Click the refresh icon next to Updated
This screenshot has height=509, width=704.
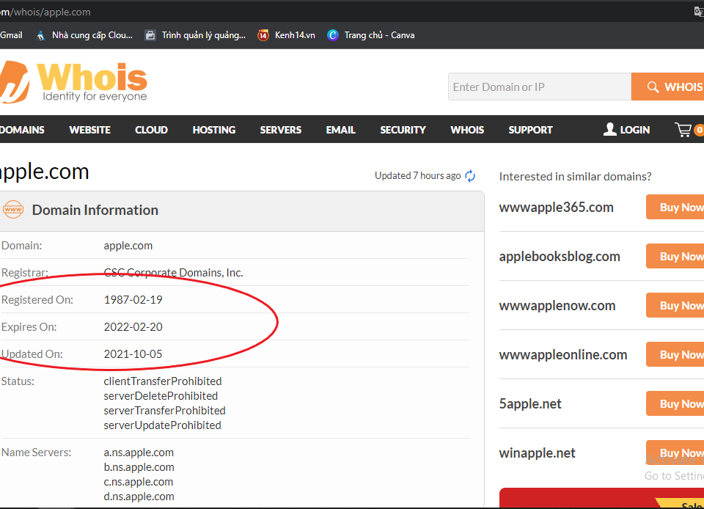[x=470, y=176]
